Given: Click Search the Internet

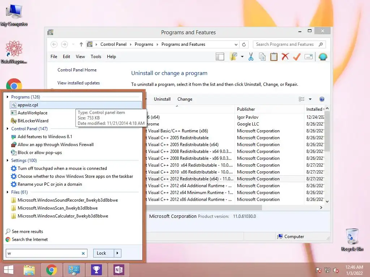Looking at the screenshot, I should click(x=30, y=239).
